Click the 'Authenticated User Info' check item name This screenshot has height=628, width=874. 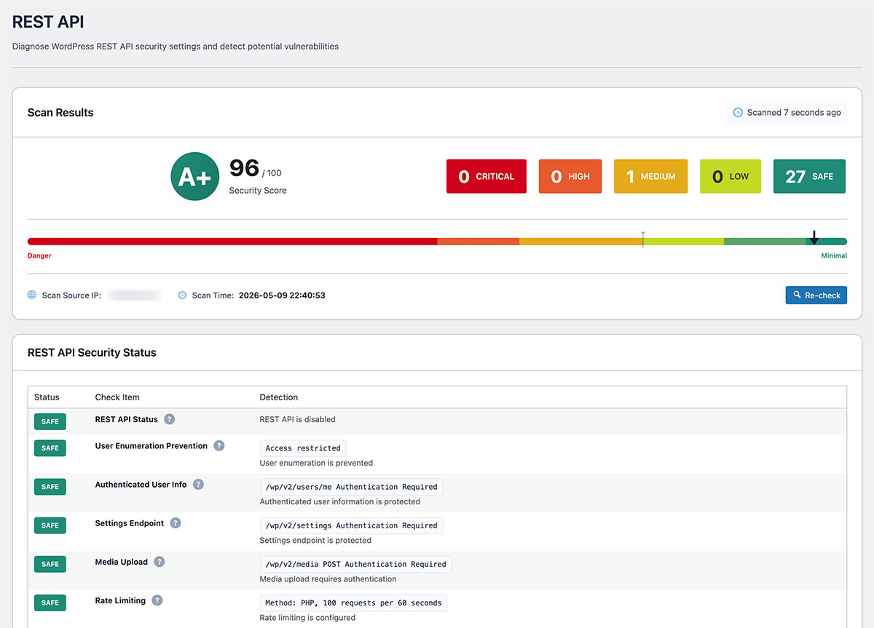pyautogui.click(x=141, y=485)
